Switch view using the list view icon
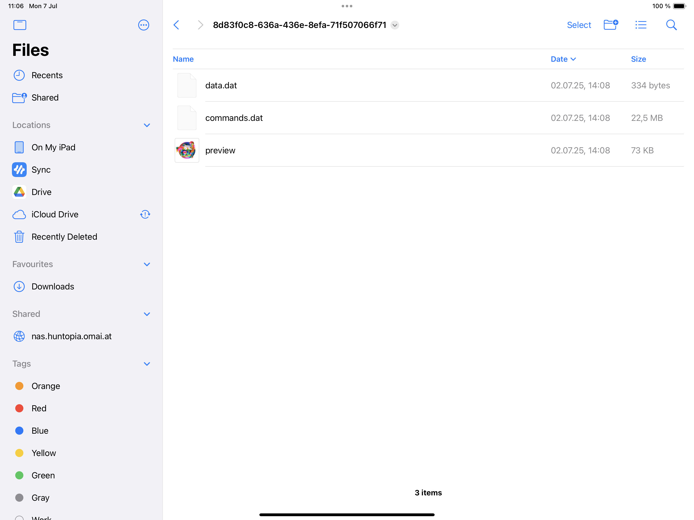The height and width of the screenshot is (520, 694). [641, 25]
